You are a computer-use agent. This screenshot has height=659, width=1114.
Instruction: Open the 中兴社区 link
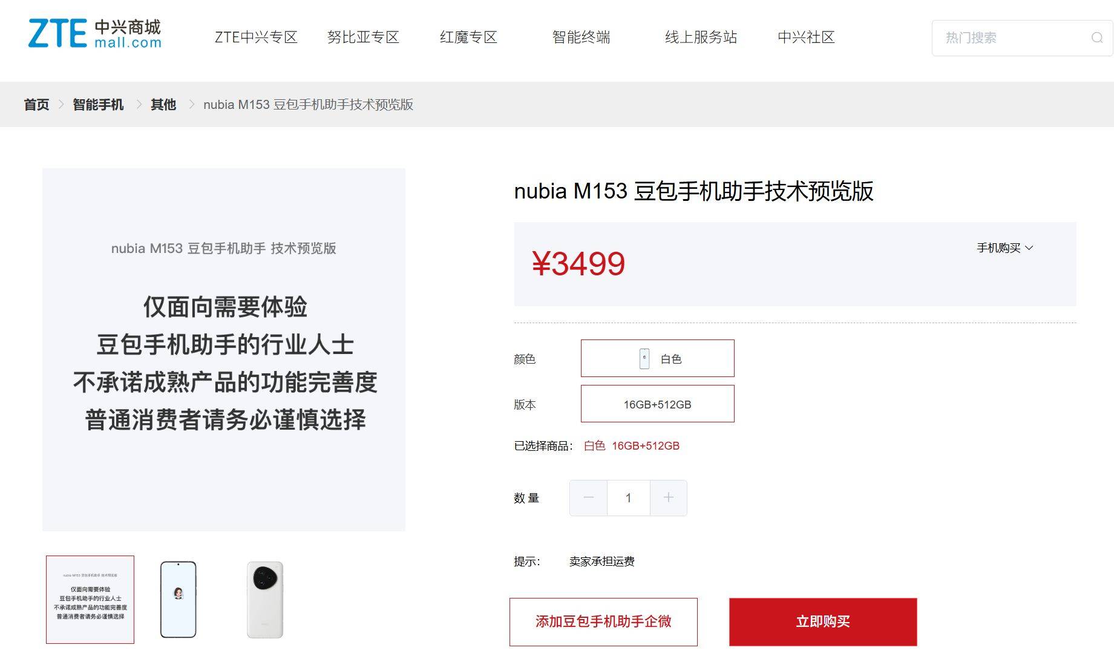806,38
